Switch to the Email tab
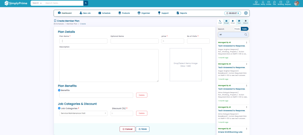Screen dimensions: 303x135 [x=226, y=22]
